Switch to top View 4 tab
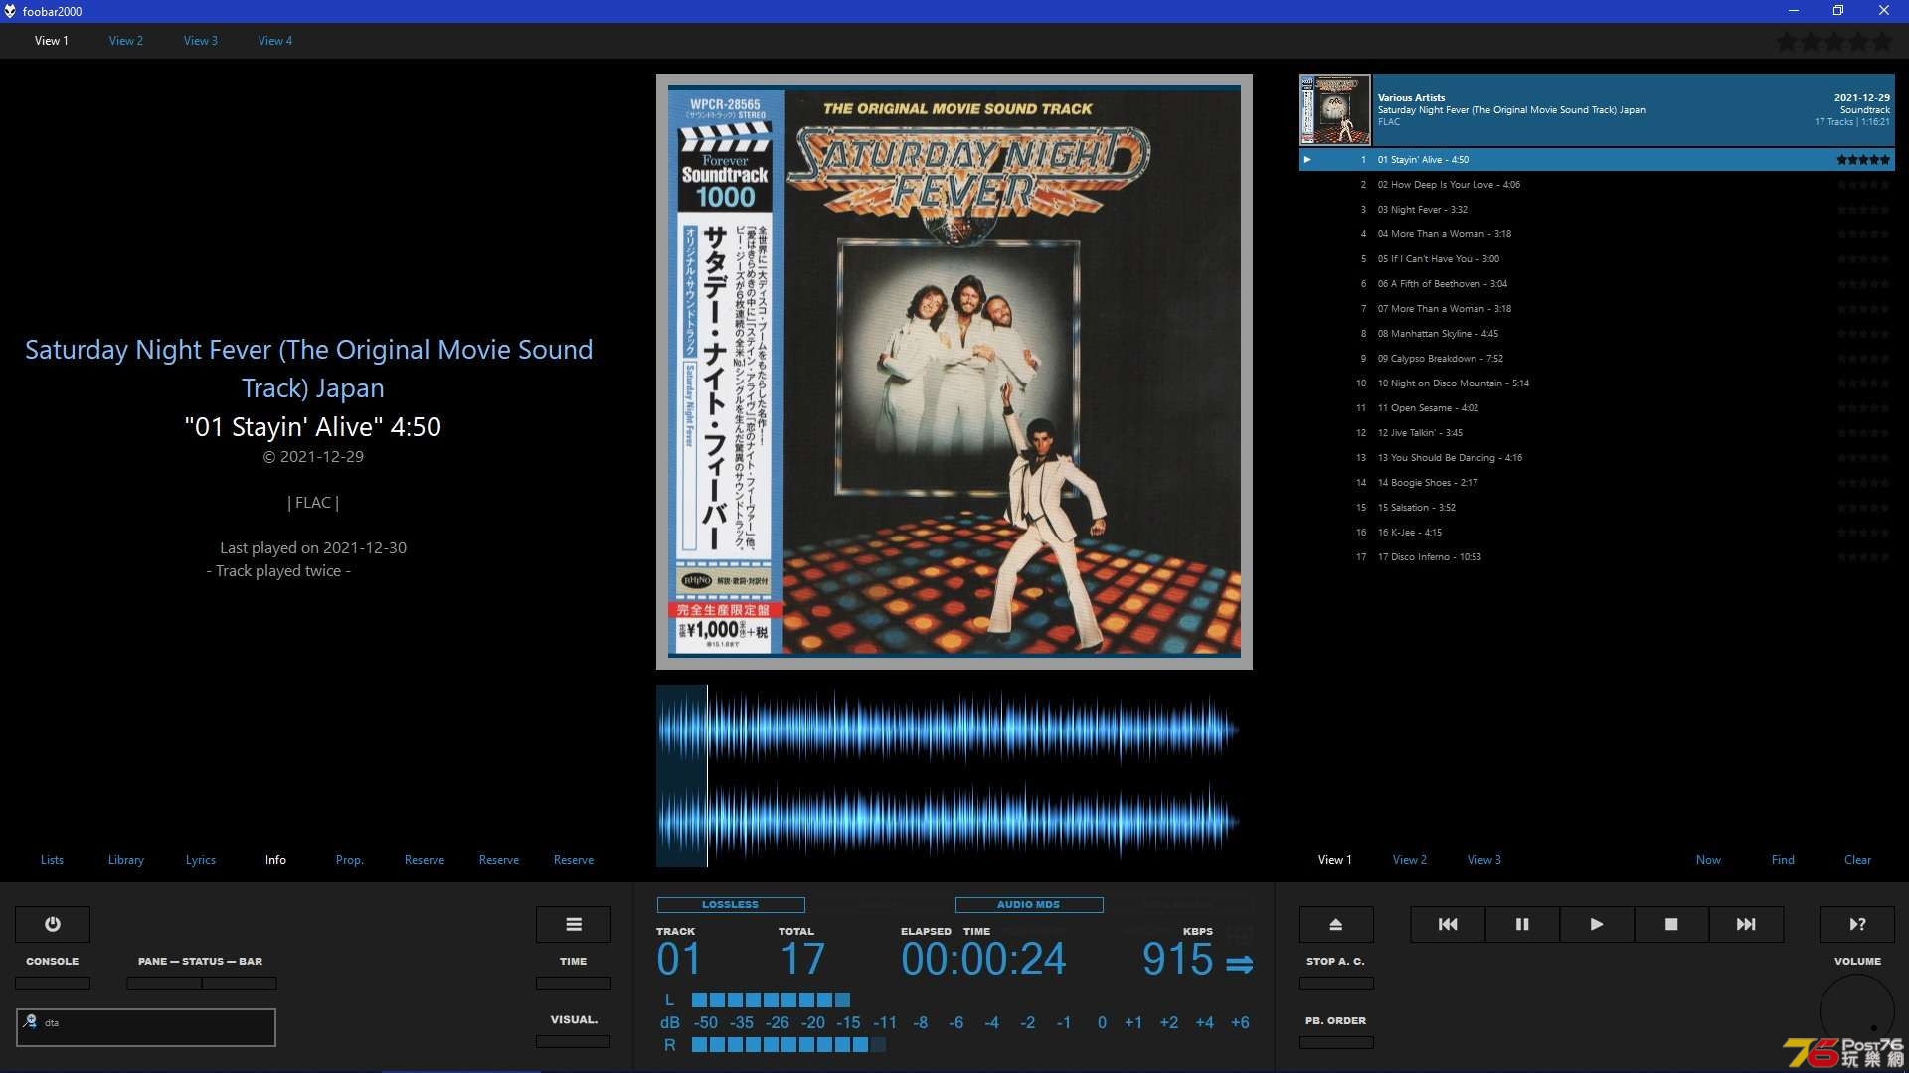Screen dimensions: 1909x1073 click(x=275, y=41)
